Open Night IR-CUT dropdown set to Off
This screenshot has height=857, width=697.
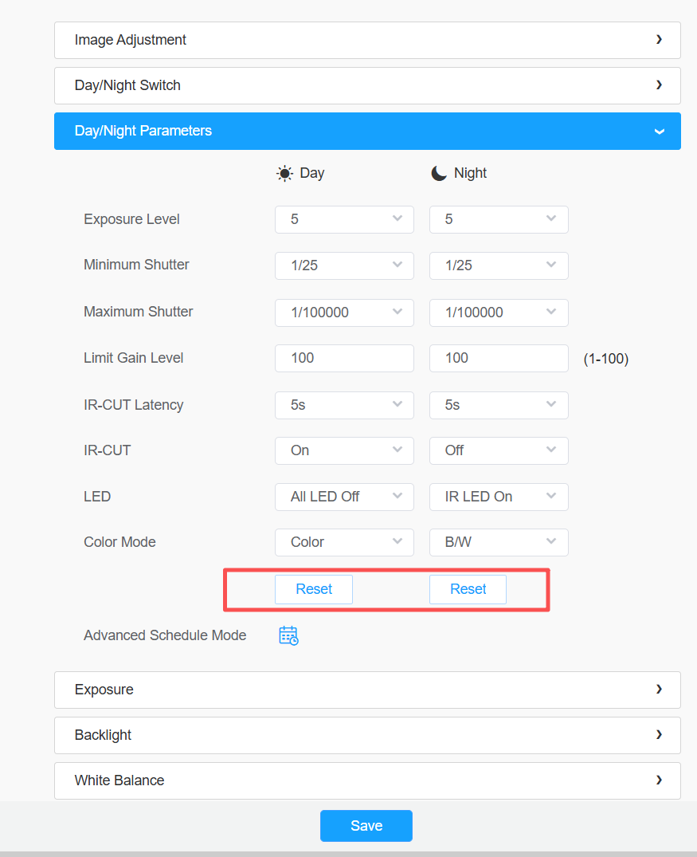pos(499,450)
